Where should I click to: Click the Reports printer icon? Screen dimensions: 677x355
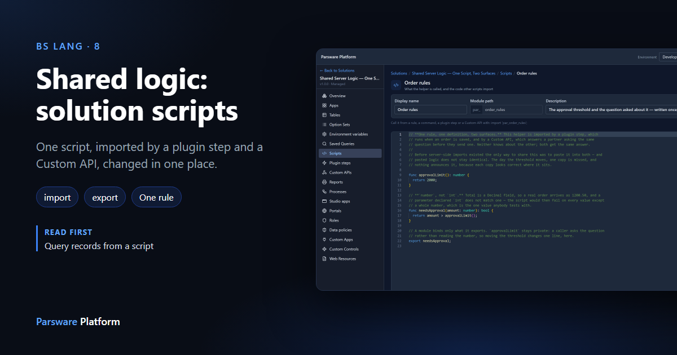coord(324,182)
